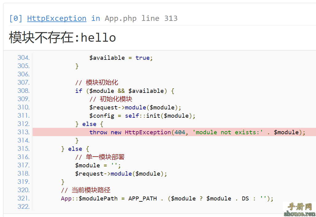Screen dimensions: 316x217
Task: Click the $request->module($module) line 310
Action: pos(135,108)
